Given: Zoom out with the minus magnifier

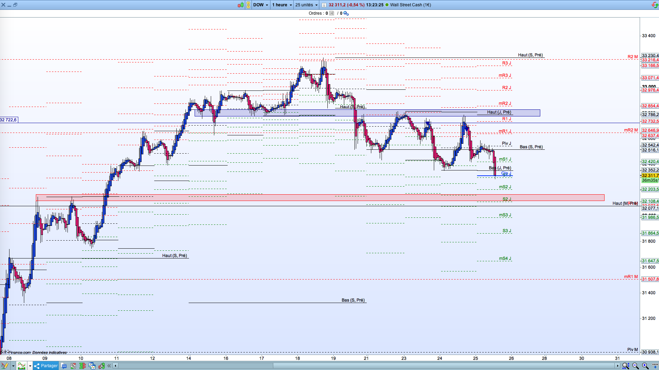Looking at the screenshot, I should pos(635,366).
